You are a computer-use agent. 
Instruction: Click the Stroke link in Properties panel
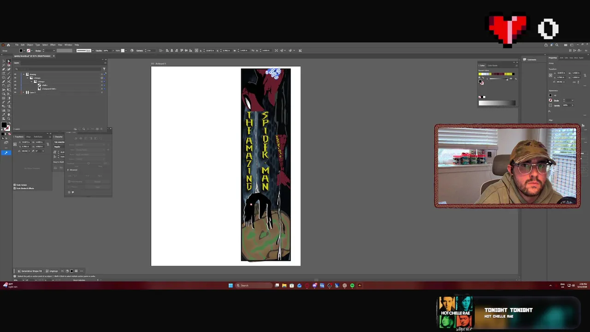[556, 101]
